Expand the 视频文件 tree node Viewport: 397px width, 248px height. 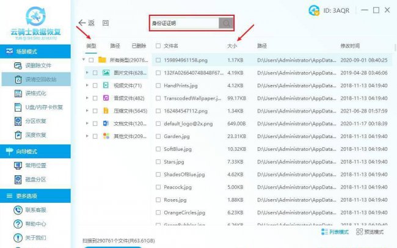coord(87,86)
